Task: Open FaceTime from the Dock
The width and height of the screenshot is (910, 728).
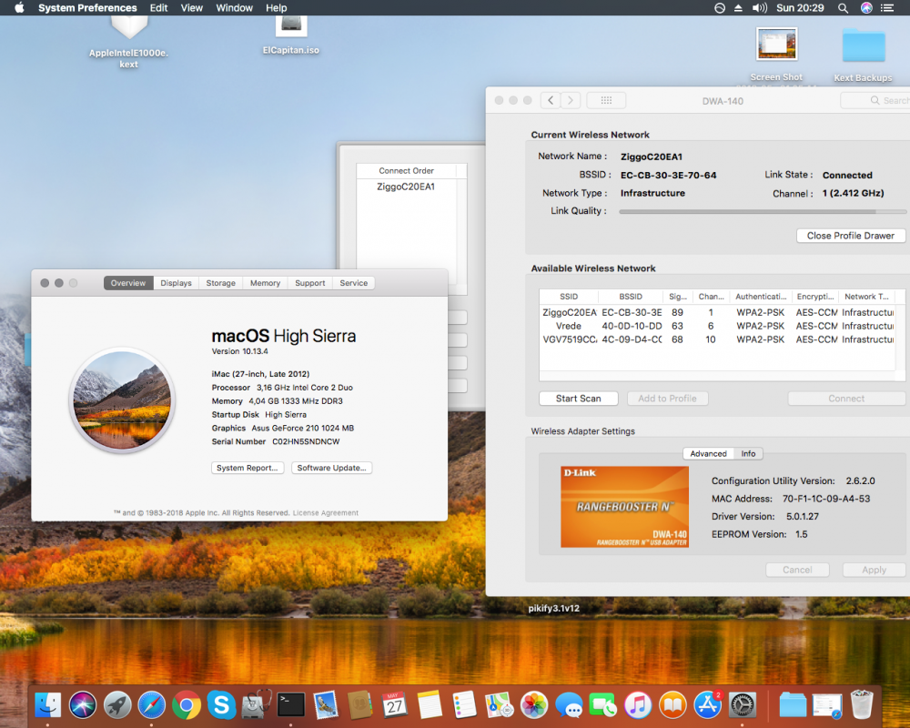Action: (603, 705)
